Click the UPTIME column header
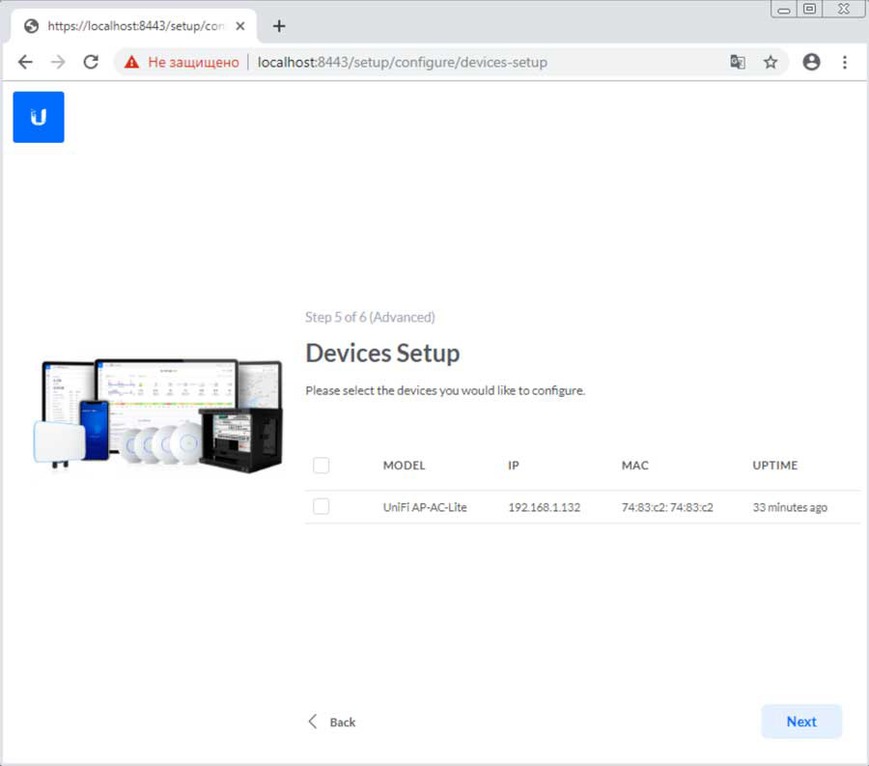869x766 pixels. pyautogui.click(x=774, y=465)
